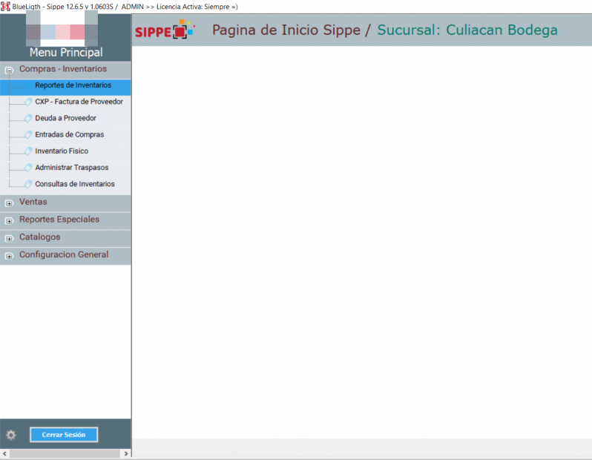592x460 pixels.
Task: Expand the Ventas section
Action: pos(10,203)
